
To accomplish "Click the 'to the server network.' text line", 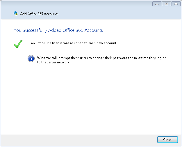I will click(x=54, y=62).
